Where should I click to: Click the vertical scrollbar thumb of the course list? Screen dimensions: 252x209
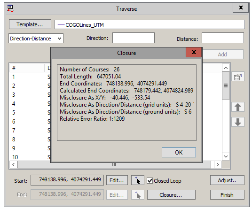[226, 85]
